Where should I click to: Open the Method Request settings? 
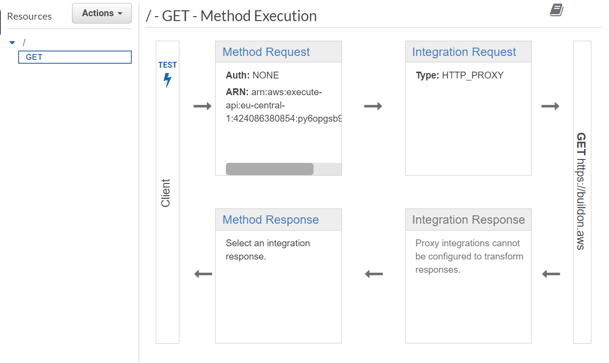(266, 52)
